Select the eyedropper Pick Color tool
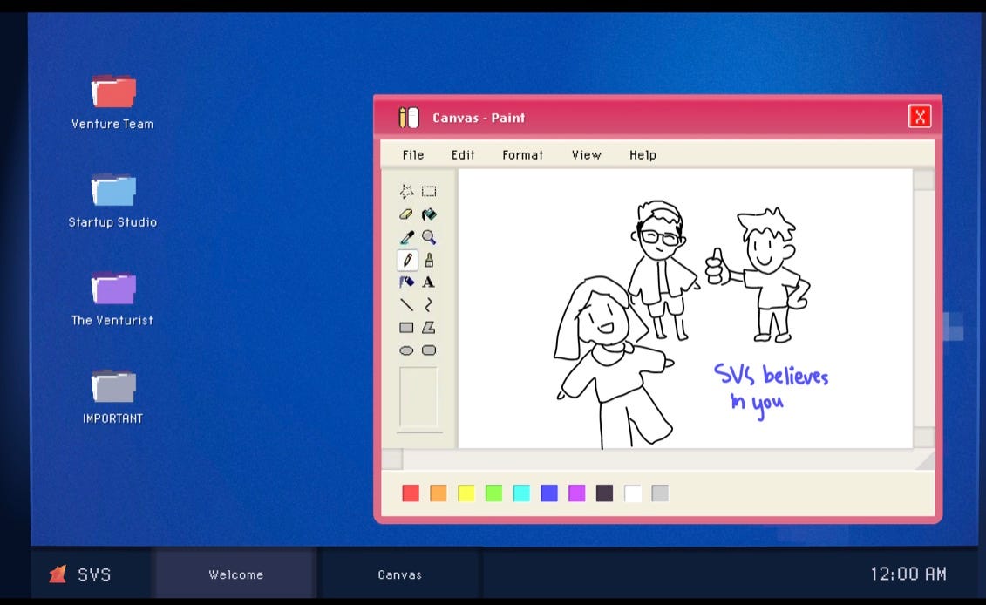 [x=407, y=237]
